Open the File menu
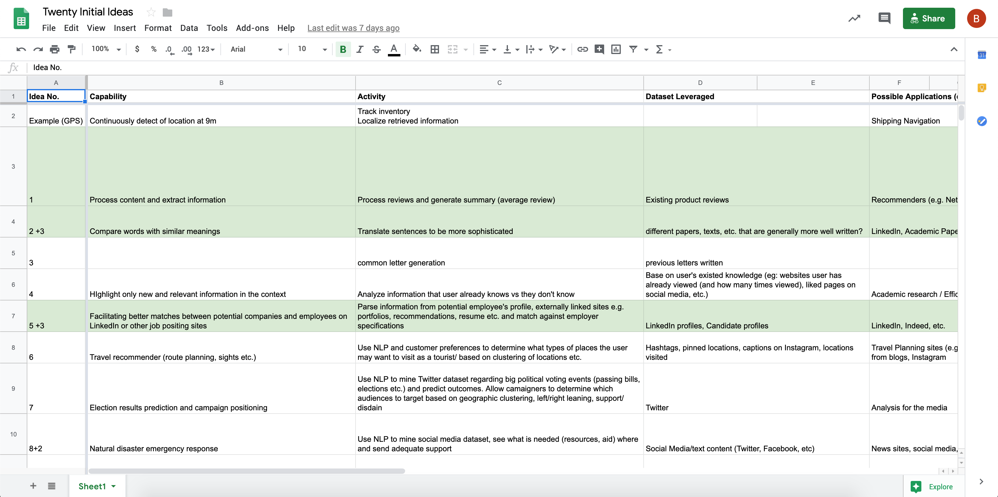 pyautogui.click(x=49, y=28)
